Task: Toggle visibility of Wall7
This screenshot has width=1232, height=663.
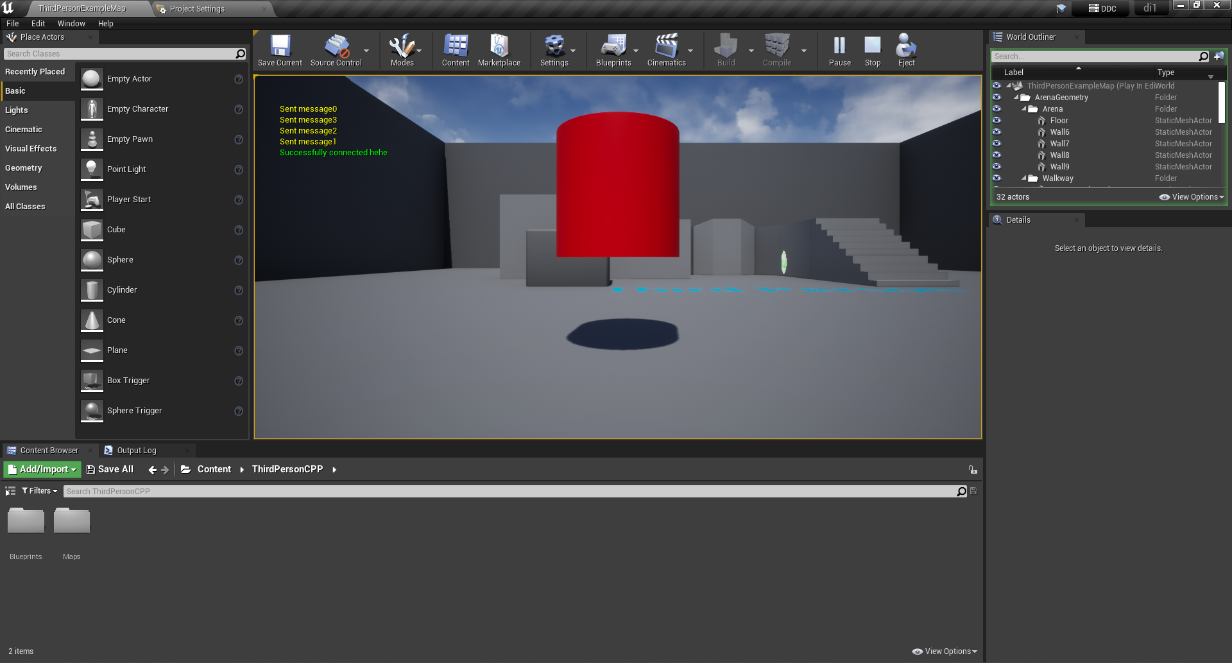Action: pyautogui.click(x=997, y=144)
